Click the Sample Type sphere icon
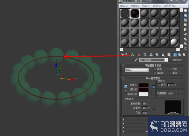Screen dimensions: 189x136 [185, 11]
